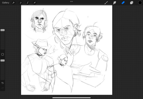Open the Adjustments magic wand menu
Viewport: 143px width, 99px height.
pyautogui.click(x=21, y=3)
